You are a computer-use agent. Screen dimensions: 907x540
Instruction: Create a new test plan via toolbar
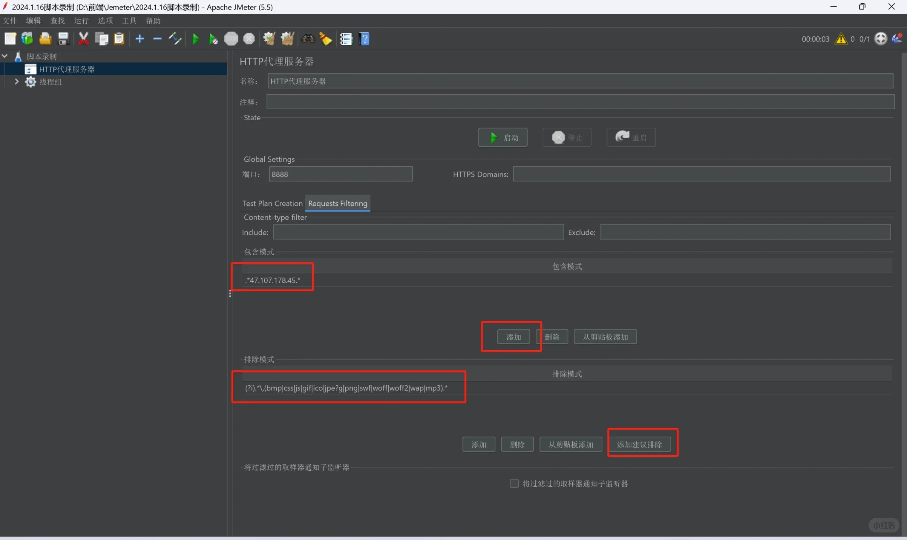pos(10,39)
